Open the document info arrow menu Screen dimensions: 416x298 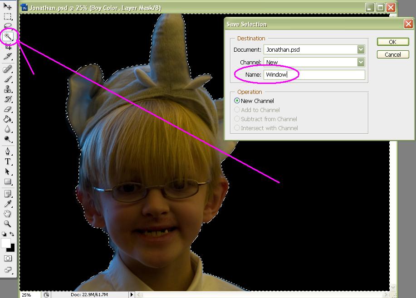click(x=131, y=294)
